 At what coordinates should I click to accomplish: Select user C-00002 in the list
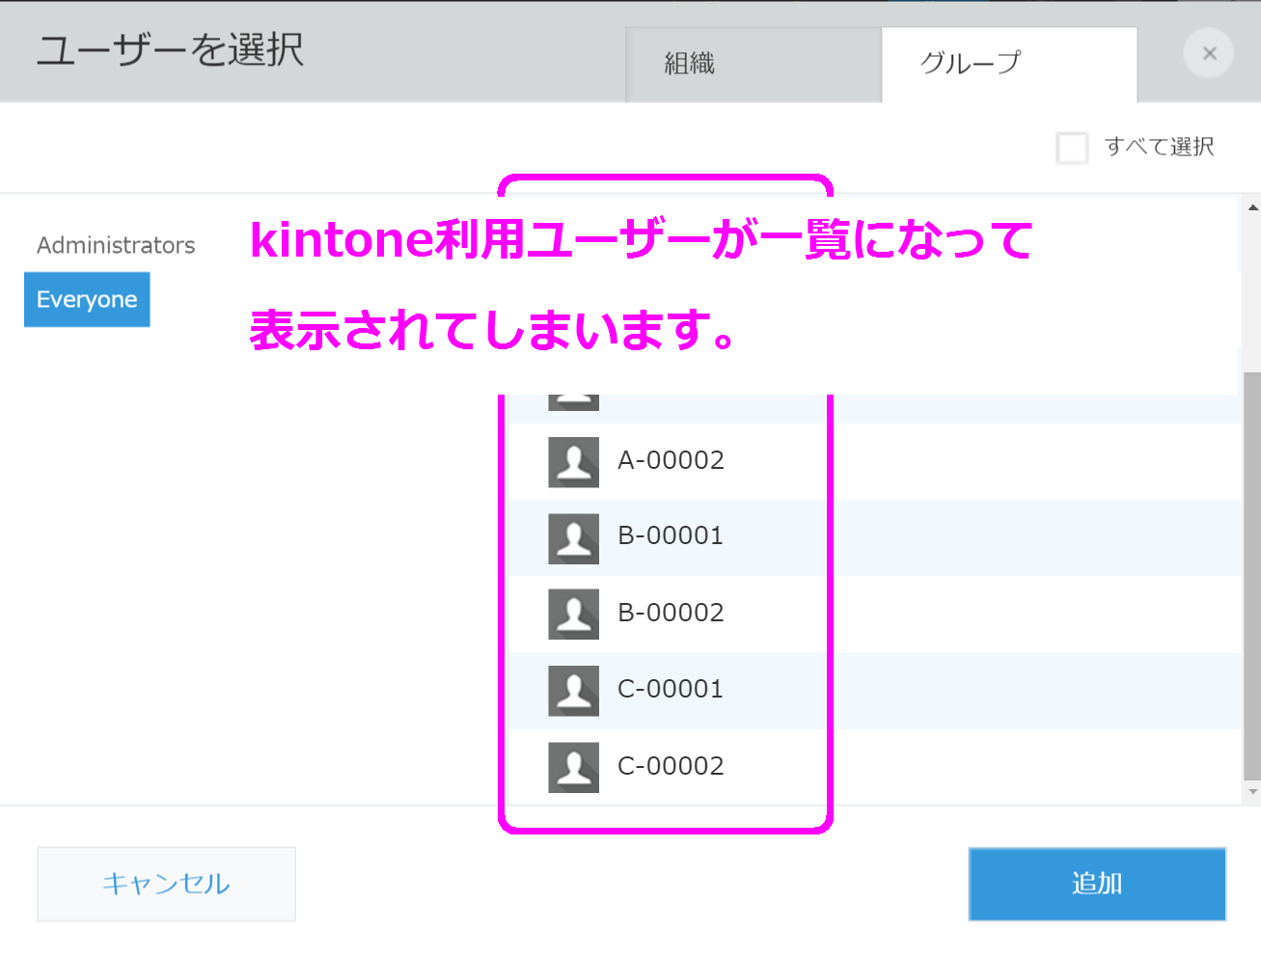coord(874,767)
